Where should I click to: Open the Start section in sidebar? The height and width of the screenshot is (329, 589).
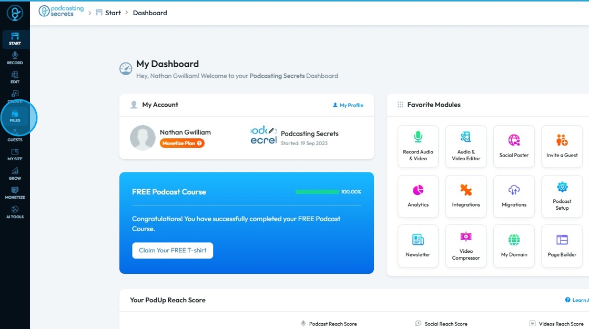[15, 39]
